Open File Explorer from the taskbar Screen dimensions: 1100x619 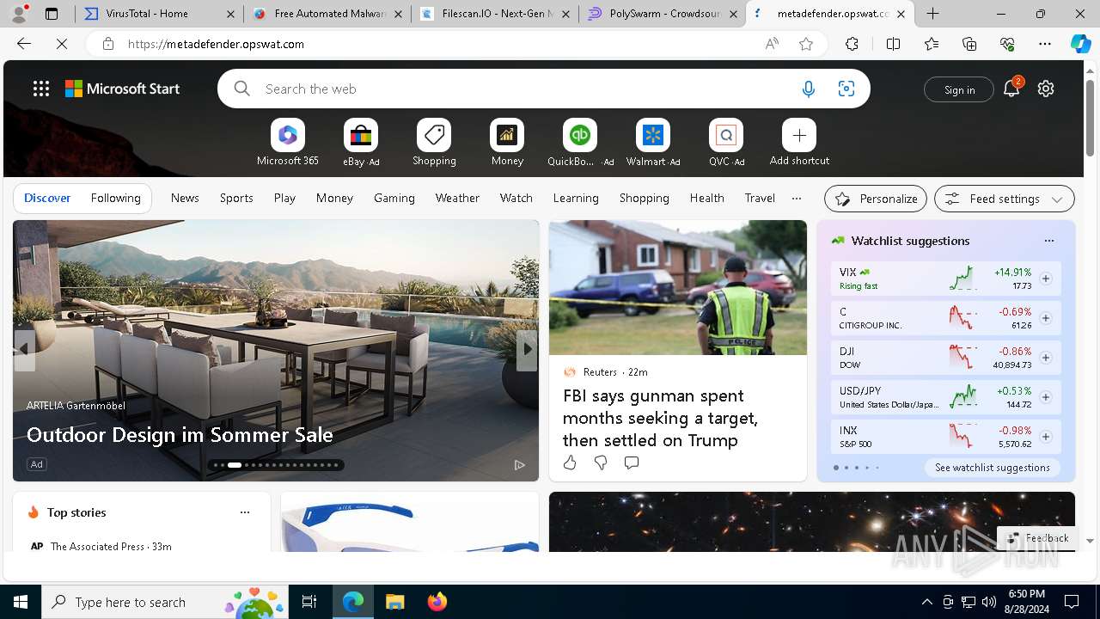pos(395,602)
